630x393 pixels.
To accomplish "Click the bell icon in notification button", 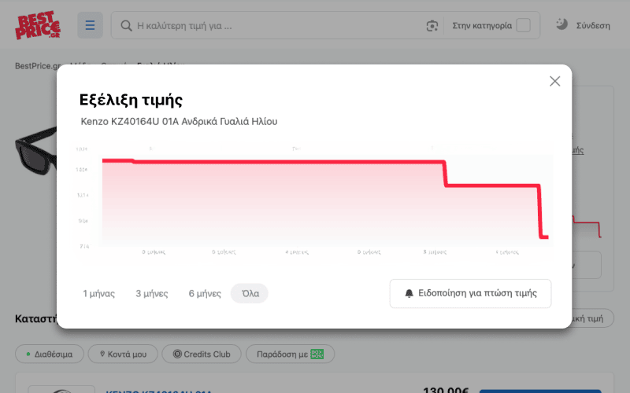I will (409, 293).
